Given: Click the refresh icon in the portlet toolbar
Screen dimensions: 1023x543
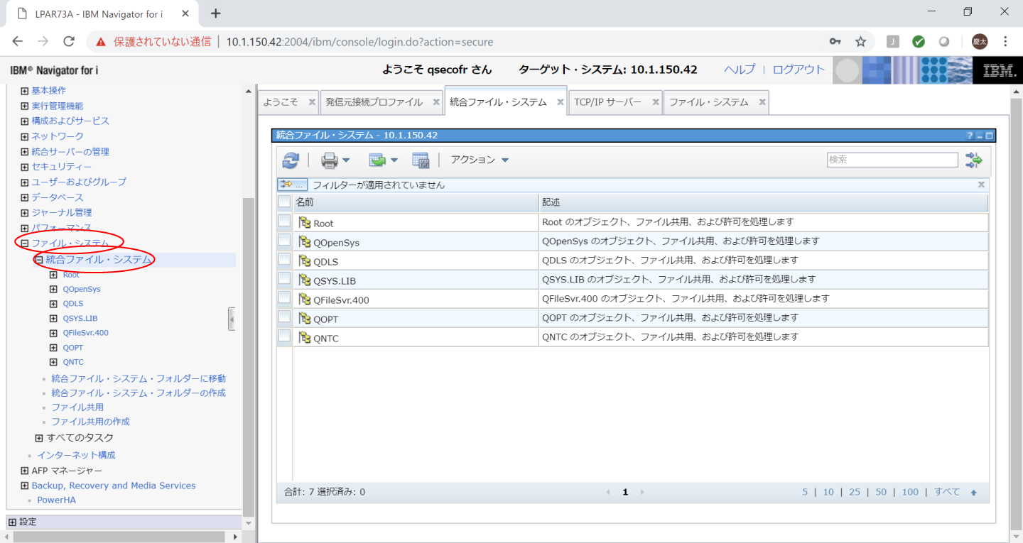Looking at the screenshot, I should pyautogui.click(x=291, y=160).
